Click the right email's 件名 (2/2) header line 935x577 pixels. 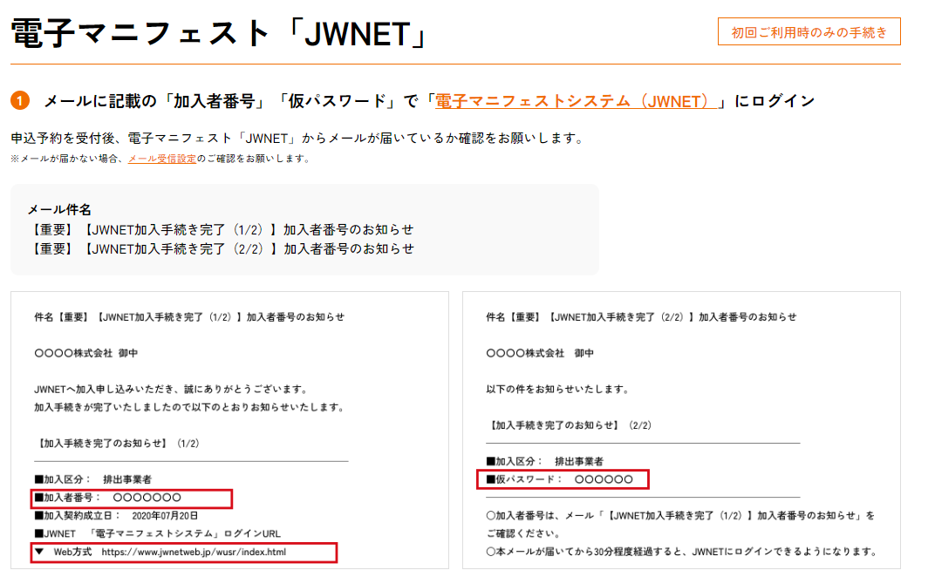click(x=641, y=317)
